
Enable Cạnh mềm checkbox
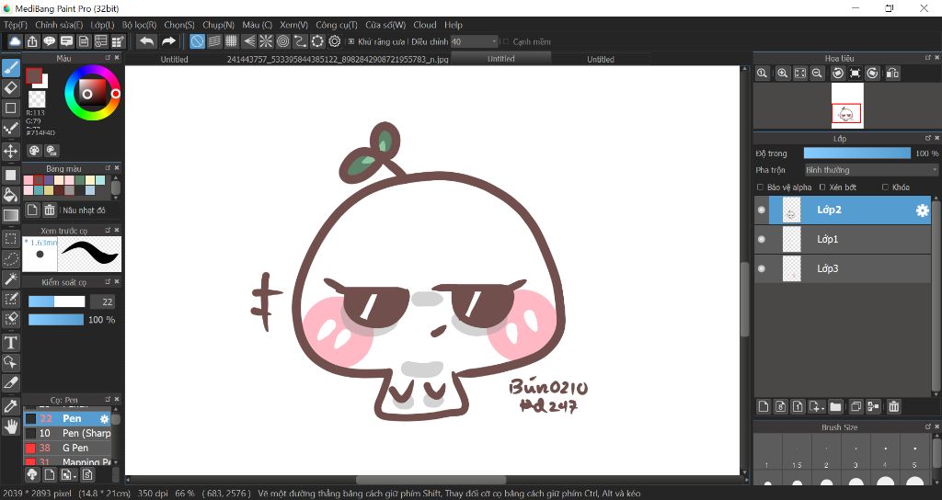pyautogui.click(x=506, y=42)
